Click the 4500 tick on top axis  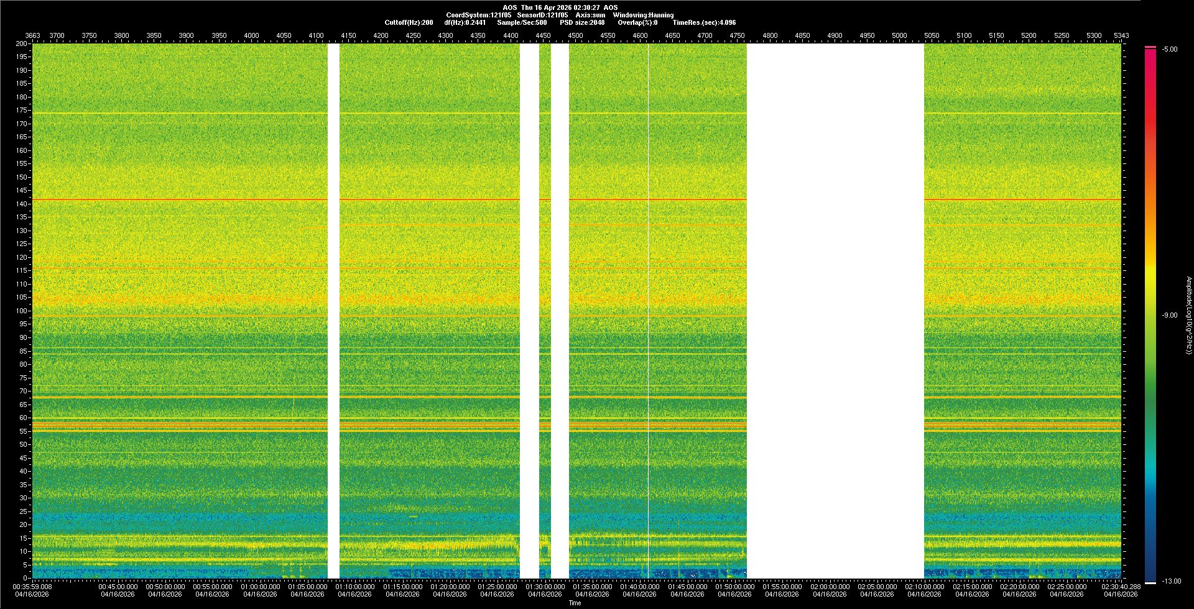click(x=575, y=35)
